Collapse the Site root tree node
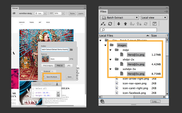Screen dimensions: 182x113 pyautogui.click(x=100, y=40)
